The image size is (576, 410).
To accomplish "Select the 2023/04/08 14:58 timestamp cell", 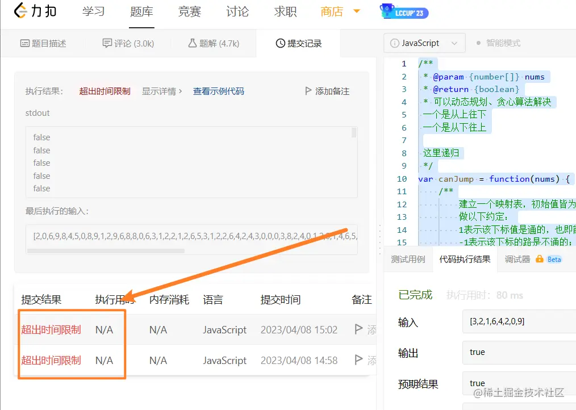I will [299, 361].
